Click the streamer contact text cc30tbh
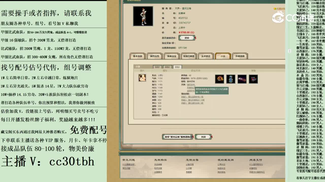The width and height of the screenshot is (325, 182). click(x=72, y=161)
